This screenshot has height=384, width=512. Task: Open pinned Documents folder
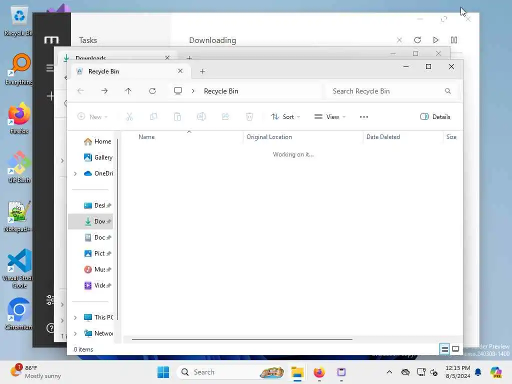pos(97,237)
